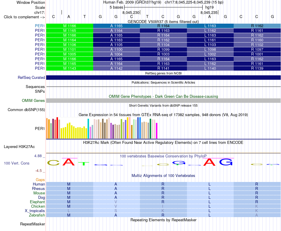Viewport: 281px width, 231px height.
Task: Open 100 vertebrates Basewise Conservation by PhyloP title
Action: point(163,156)
